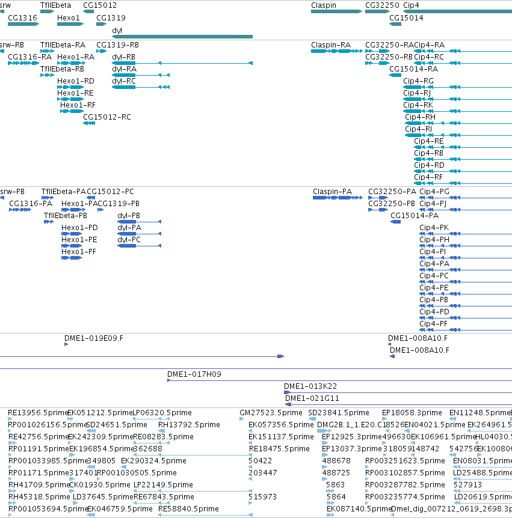Select the dyl gene span bar
This screenshot has width=512, height=518.
(x=182, y=37)
